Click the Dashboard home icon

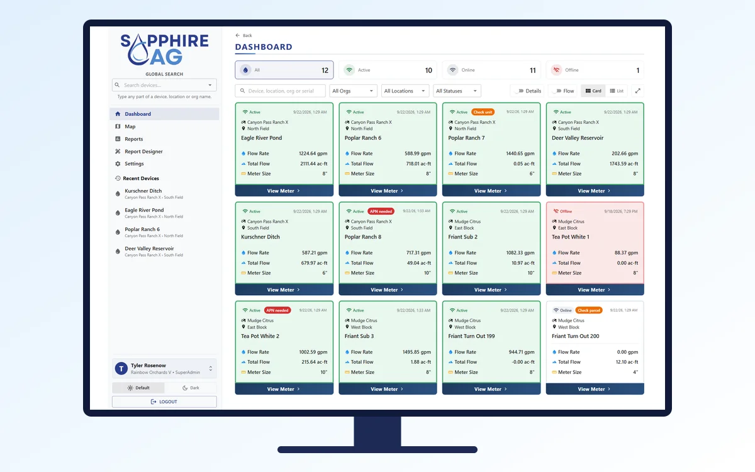click(118, 114)
